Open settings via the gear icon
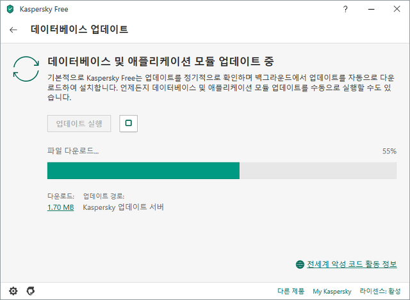 click(x=13, y=291)
